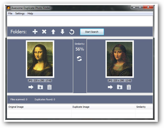Click the move arrow under the left image
The height and width of the screenshot is (128, 164).
pyautogui.click(x=31, y=87)
